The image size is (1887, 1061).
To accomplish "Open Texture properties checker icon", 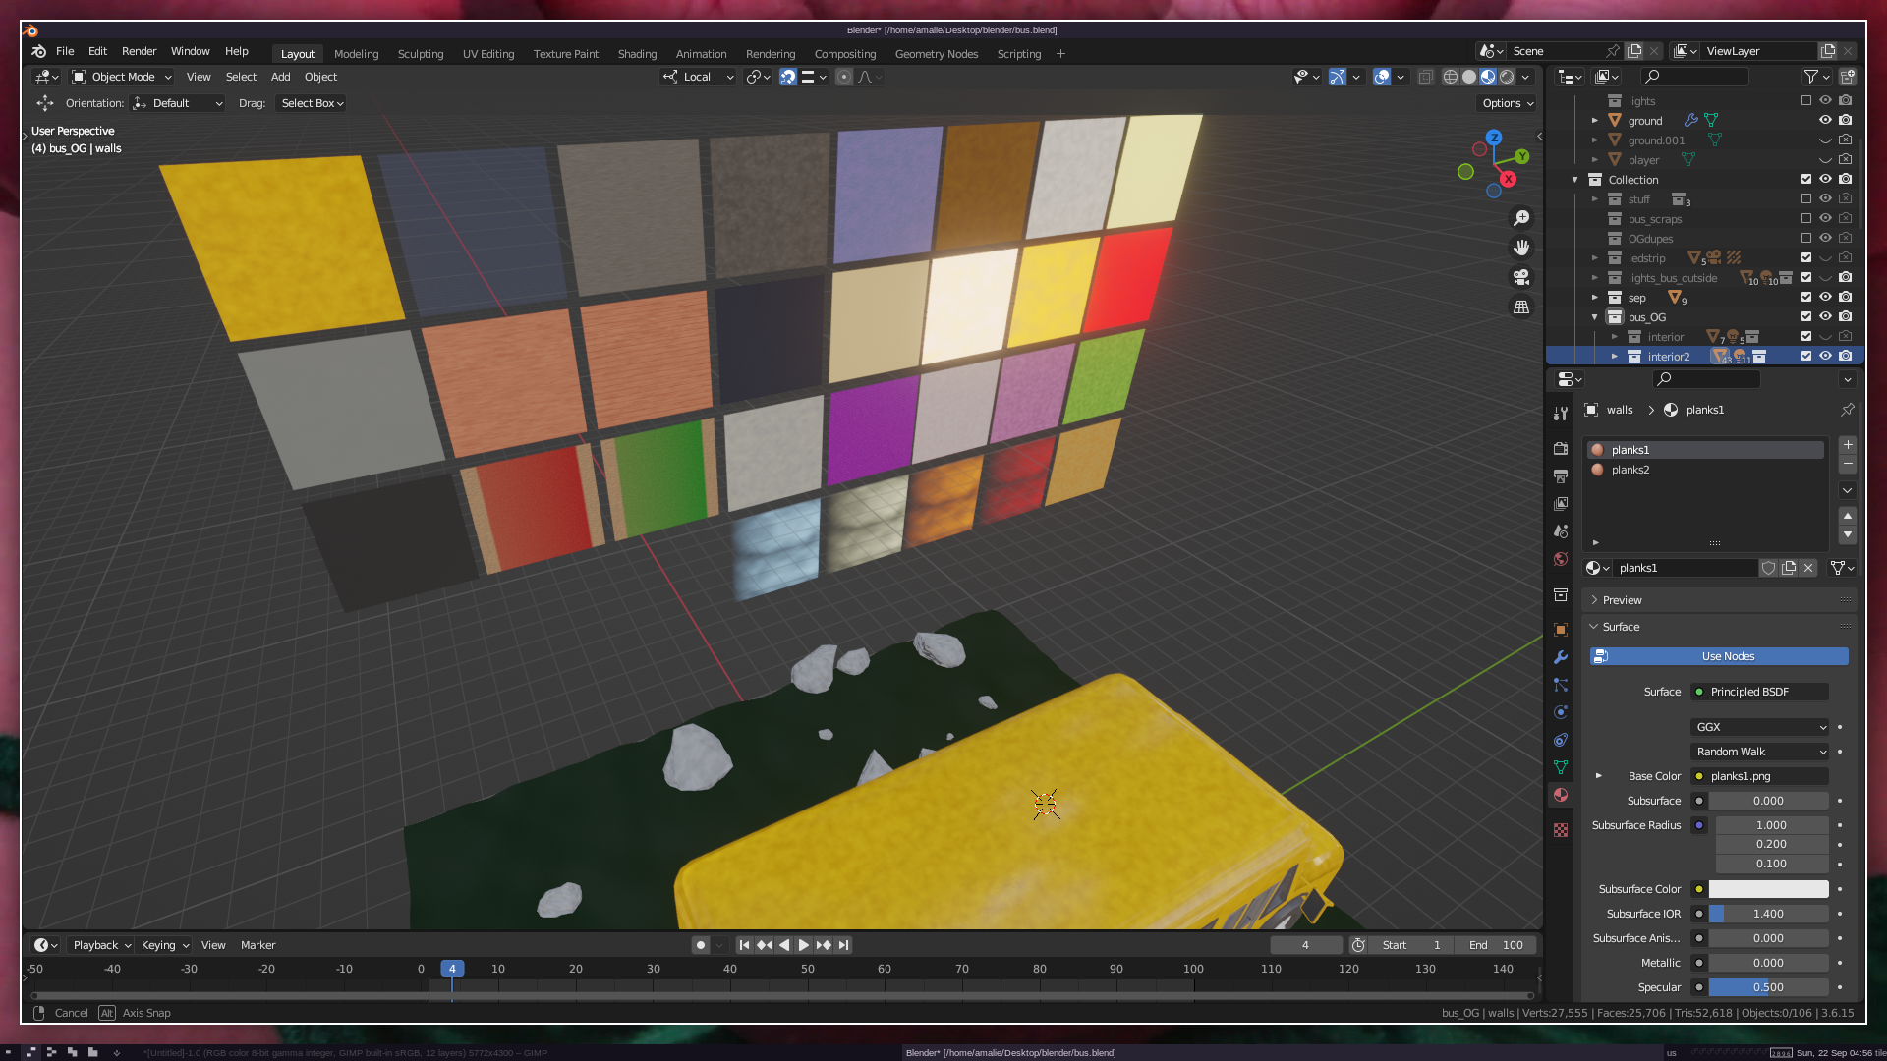I will point(1561,830).
